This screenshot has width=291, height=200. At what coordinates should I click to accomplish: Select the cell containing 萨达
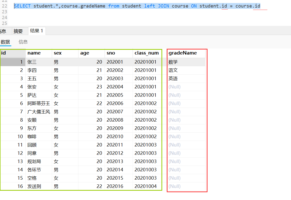[x=38, y=95]
